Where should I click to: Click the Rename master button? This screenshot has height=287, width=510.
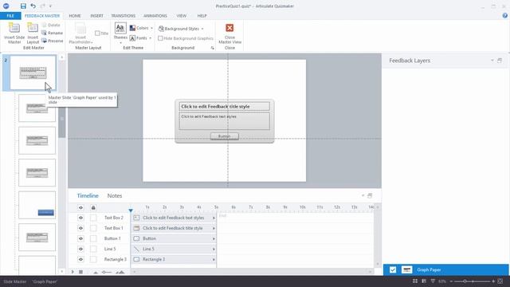pyautogui.click(x=53, y=33)
